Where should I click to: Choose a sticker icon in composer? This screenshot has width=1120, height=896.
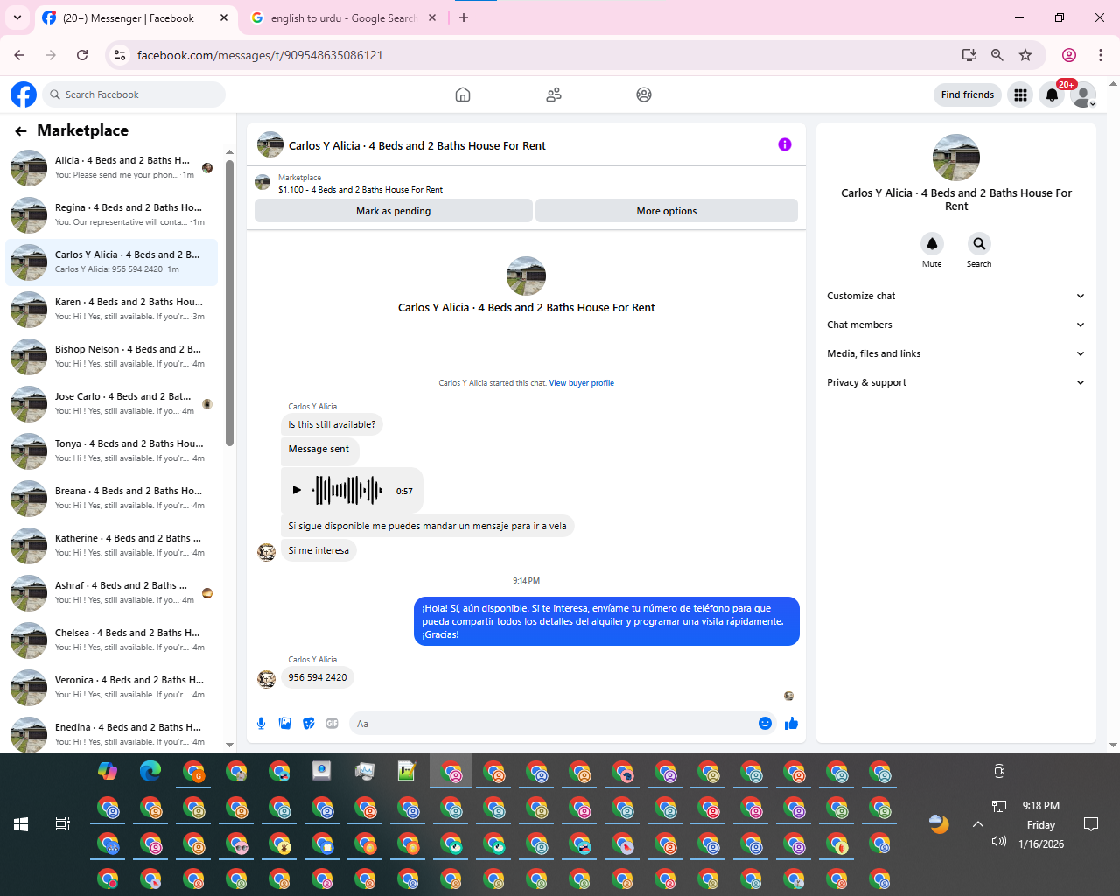pyautogui.click(x=308, y=724)
